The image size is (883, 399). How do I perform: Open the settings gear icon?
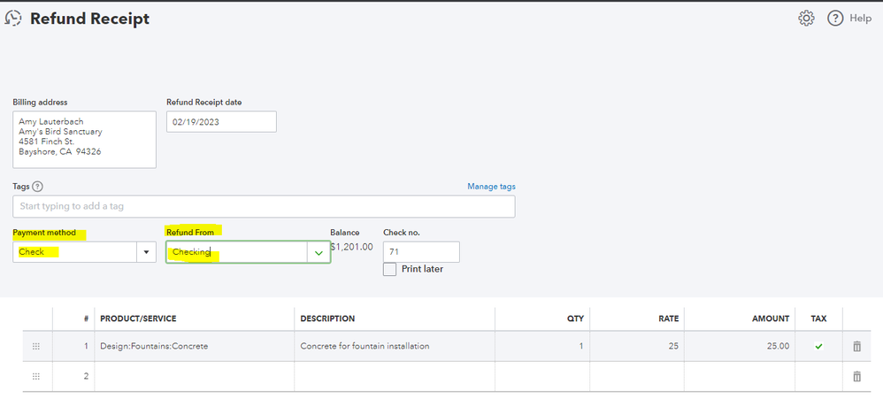(x=806, y=19)
